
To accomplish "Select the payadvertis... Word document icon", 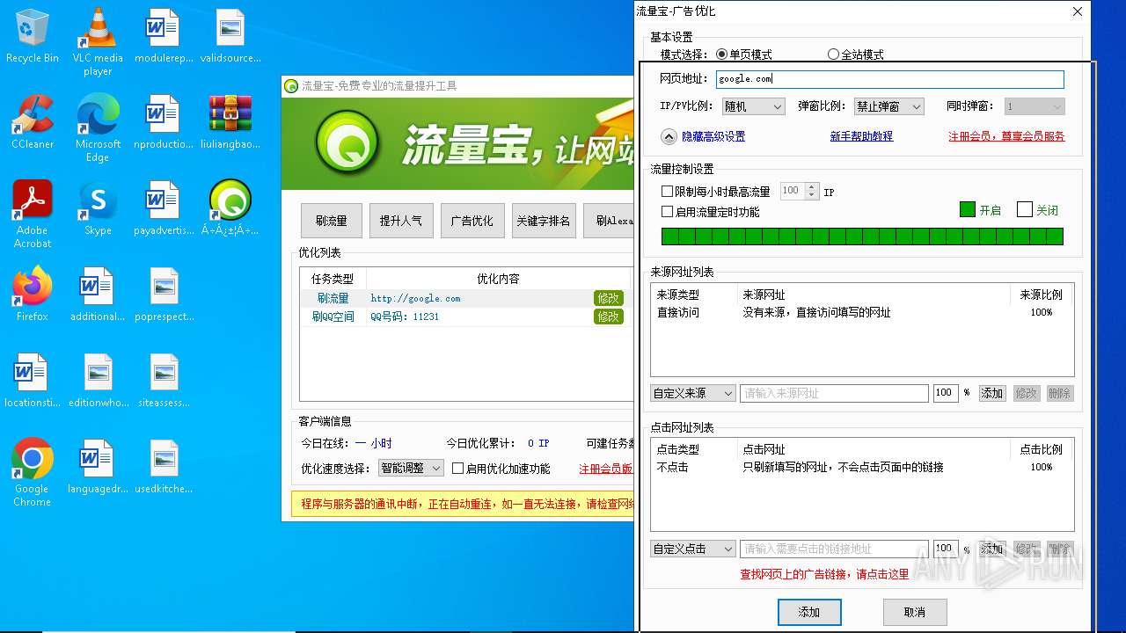I will tap(164, 207).
